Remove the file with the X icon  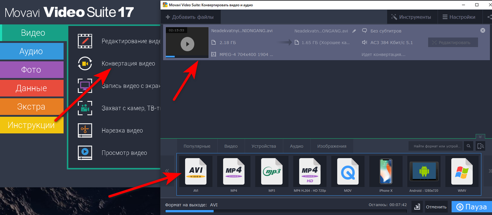(x=483, y=31)
